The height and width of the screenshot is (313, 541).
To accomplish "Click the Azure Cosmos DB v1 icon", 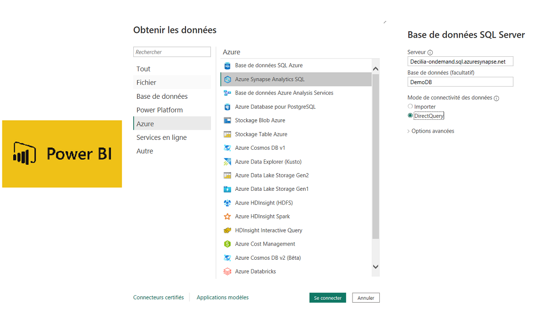I will (x=228, y=148).
